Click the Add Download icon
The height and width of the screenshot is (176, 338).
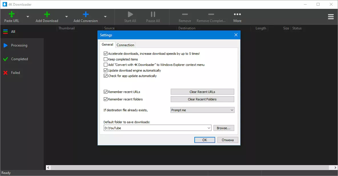click(x=47, y=14)
